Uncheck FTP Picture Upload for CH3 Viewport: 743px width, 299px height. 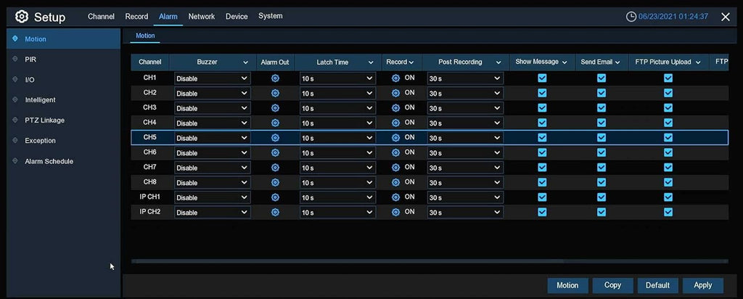pyautogui.click(x=668, y=108)
